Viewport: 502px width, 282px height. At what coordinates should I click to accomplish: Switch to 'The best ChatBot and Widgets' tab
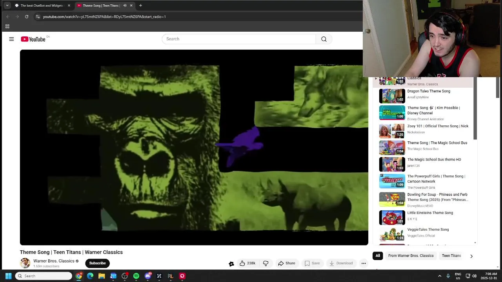pos(41,5)
